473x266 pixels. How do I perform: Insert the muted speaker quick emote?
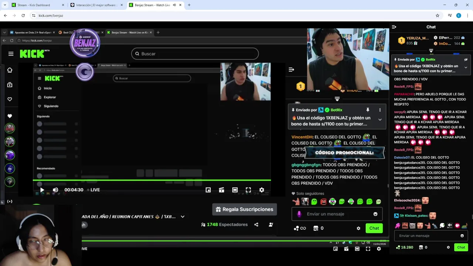coord(450,225)
